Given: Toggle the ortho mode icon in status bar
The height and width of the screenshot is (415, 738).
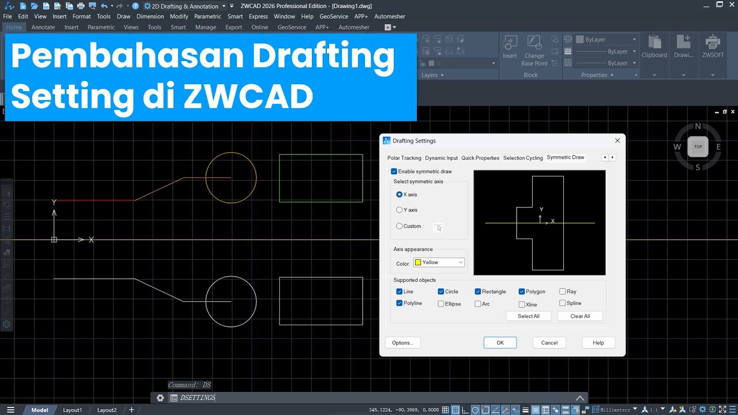Looking at the screenshot, I should point(465,410).
